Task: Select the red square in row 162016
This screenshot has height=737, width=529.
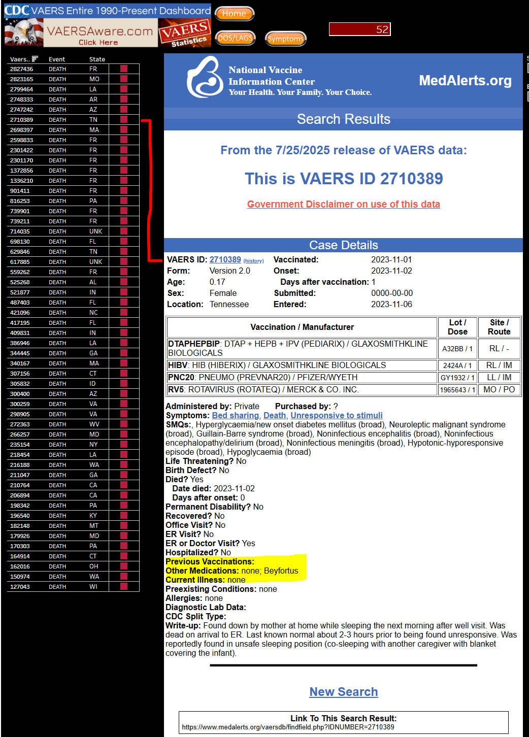Action: tap(124, 566)
